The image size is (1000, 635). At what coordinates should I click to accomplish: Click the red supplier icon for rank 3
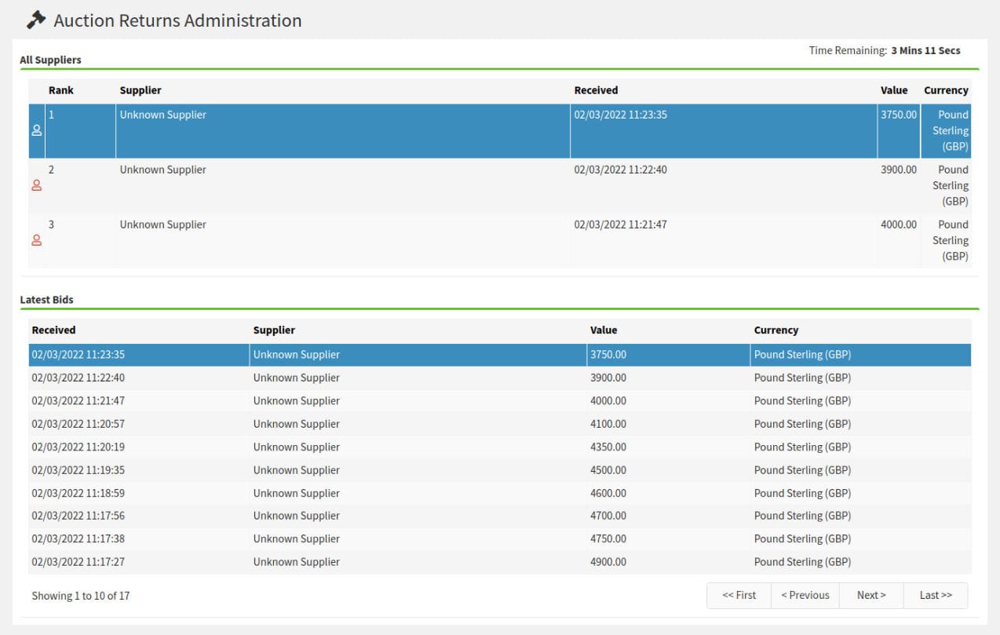pos(35,240)
